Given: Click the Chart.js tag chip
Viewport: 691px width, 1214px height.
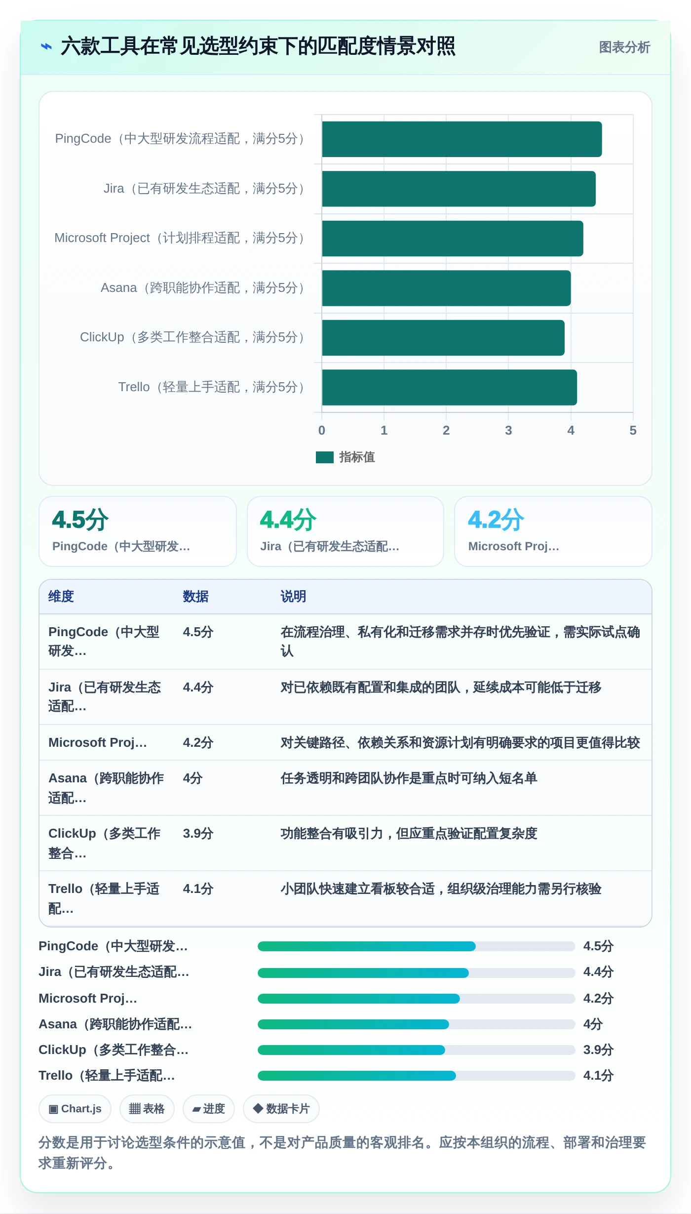Looking at the screenshot, I should (75, 1109).
